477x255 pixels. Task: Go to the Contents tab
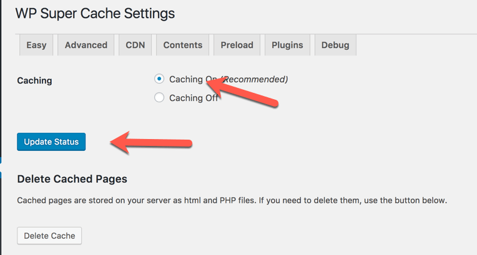[x=182, y=45]
